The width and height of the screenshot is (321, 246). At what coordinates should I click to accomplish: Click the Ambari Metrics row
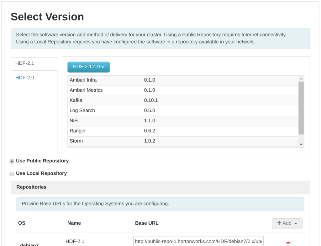click(183, 90)
